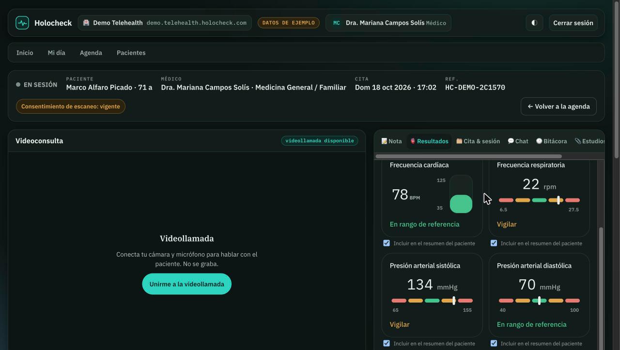
Task: Select the Resultados tab
Action: coord(429,141)
